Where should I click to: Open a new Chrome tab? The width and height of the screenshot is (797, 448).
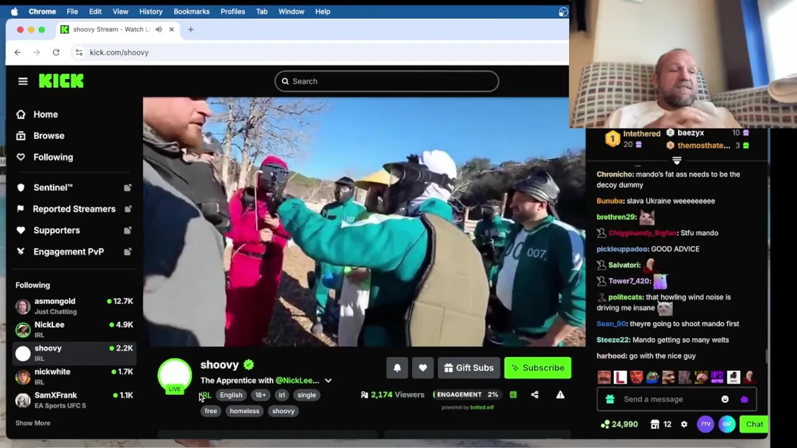click(191, 30)
